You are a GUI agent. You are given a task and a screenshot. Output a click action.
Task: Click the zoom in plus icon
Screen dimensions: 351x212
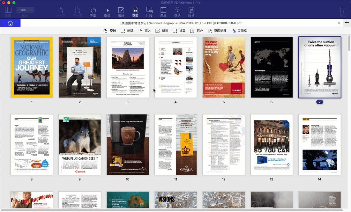pos(48,10)
